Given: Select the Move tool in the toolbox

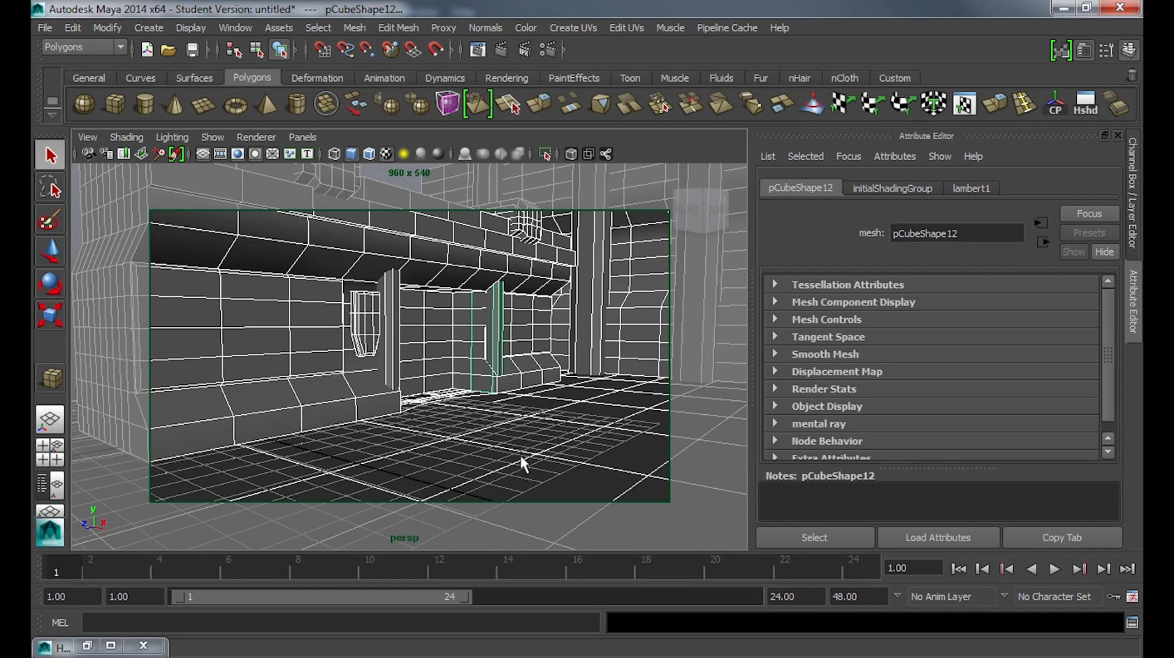Looking at the screenshot, I should [x=50, y=251].
